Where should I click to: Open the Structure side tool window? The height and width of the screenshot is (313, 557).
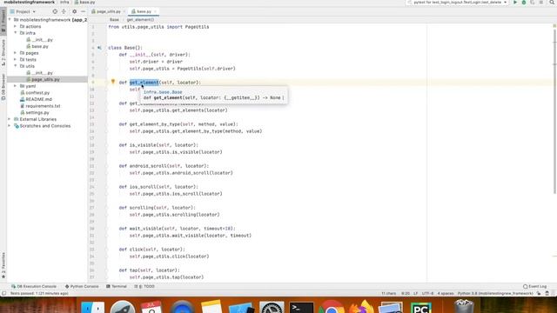pos(3,52)
